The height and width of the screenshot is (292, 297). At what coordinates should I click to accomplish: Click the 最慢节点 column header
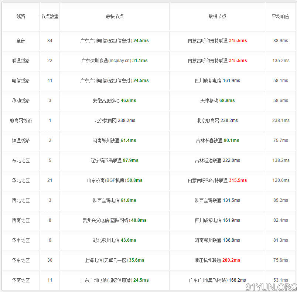pos(217,17)
